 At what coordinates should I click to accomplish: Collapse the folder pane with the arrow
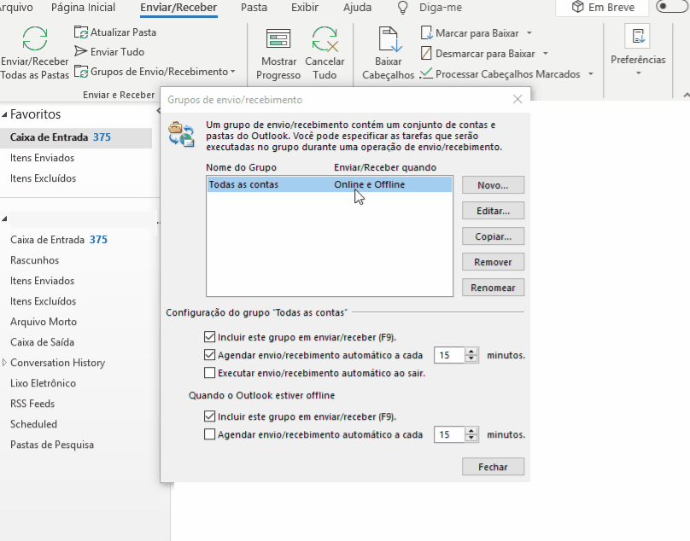click(x=158, y=111)
